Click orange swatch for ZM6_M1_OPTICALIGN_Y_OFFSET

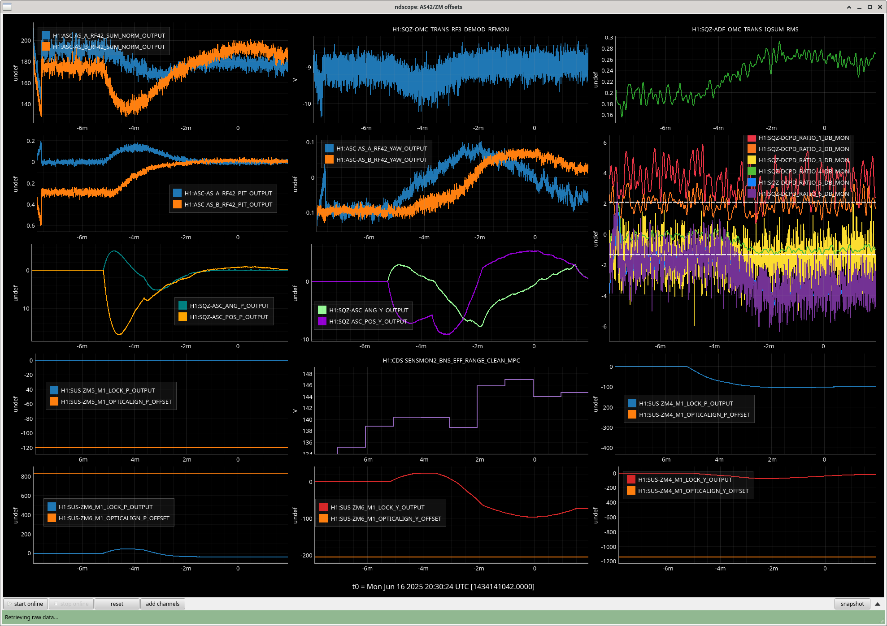324,518
